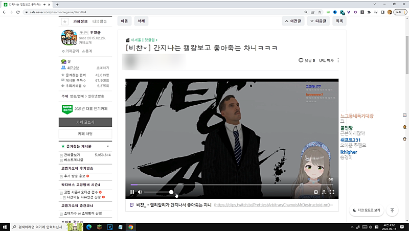
Task: Click the 삭제 button
Action: point(141,21)
